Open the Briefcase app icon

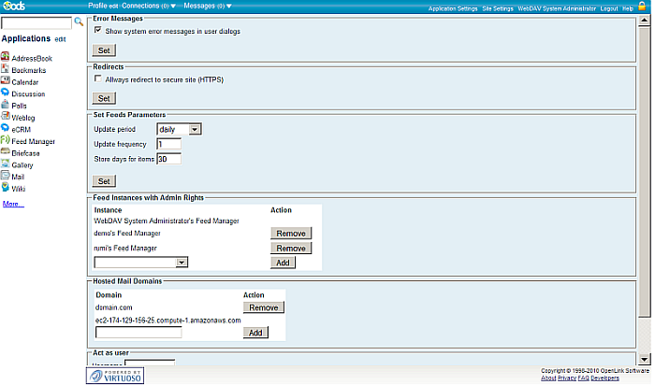pyautogui.click(x=6, y=152)
